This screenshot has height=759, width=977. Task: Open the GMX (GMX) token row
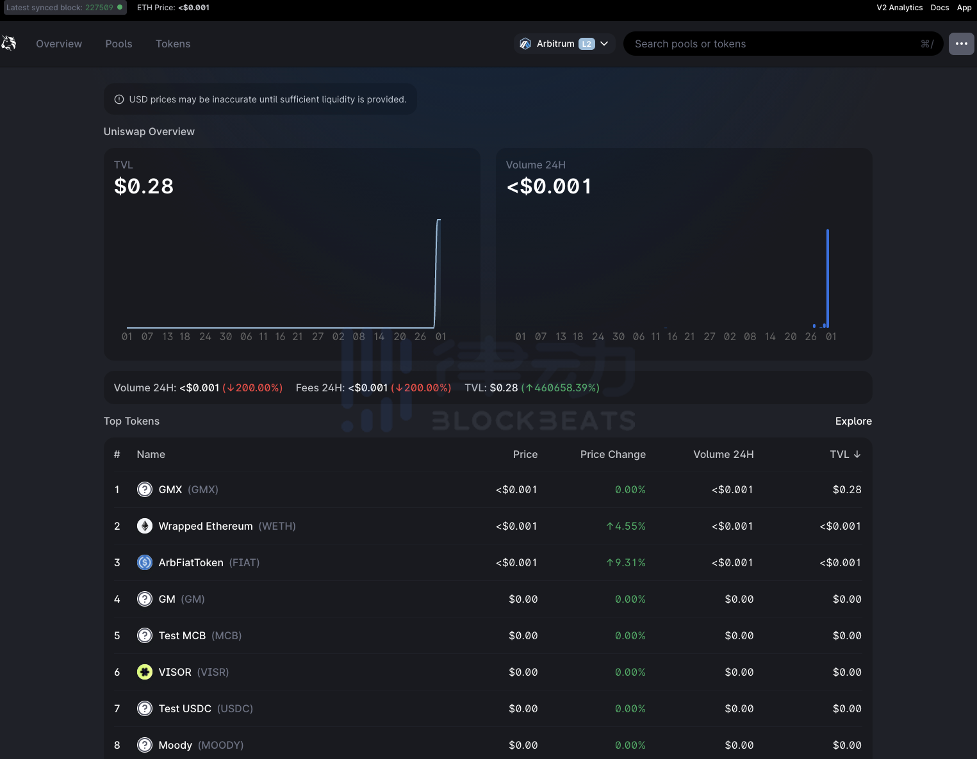tap(488, 489)
